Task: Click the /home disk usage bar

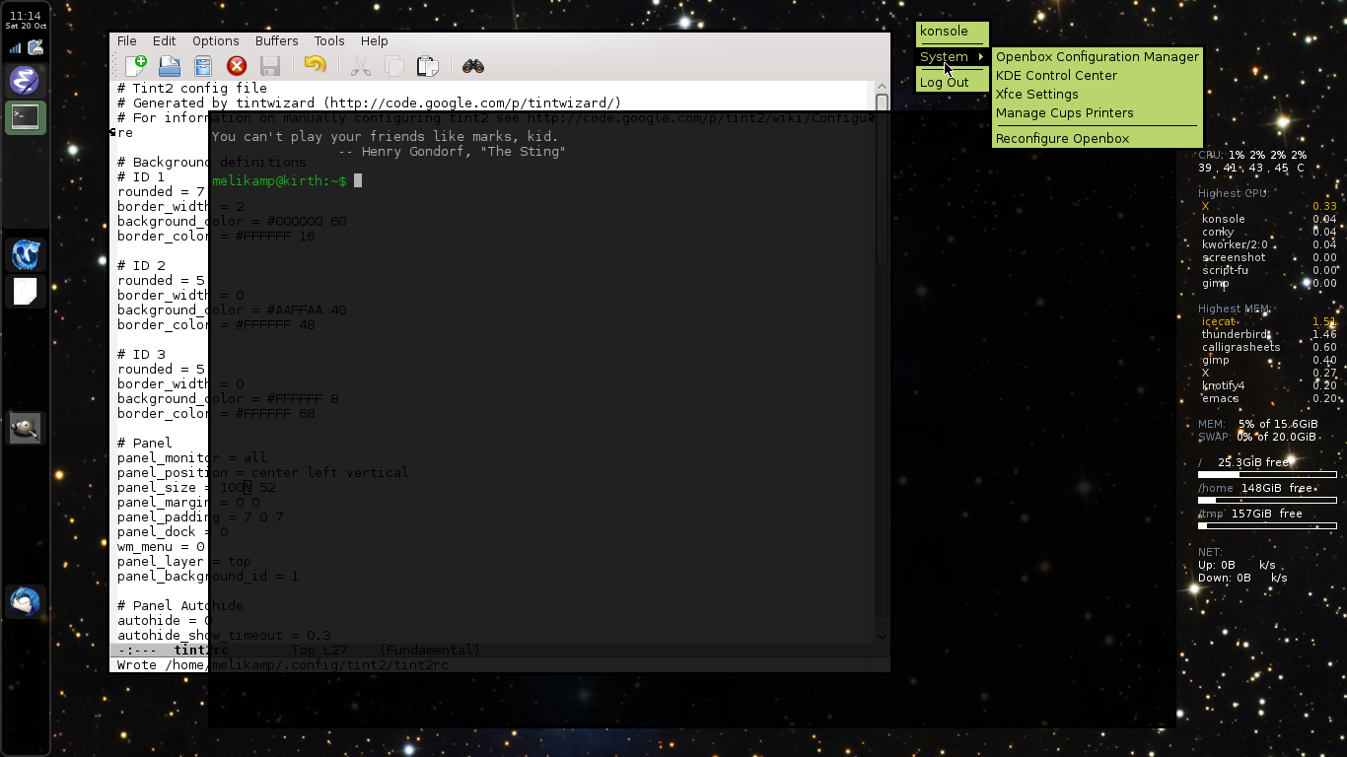Action: (1267, 501)
